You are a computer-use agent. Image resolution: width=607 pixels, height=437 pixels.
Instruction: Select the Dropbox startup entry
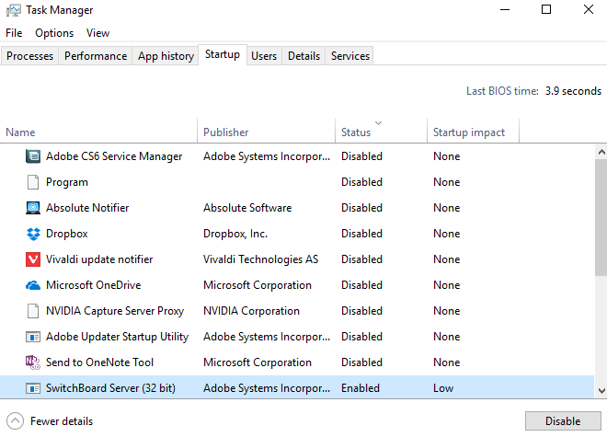click(297, 234)
